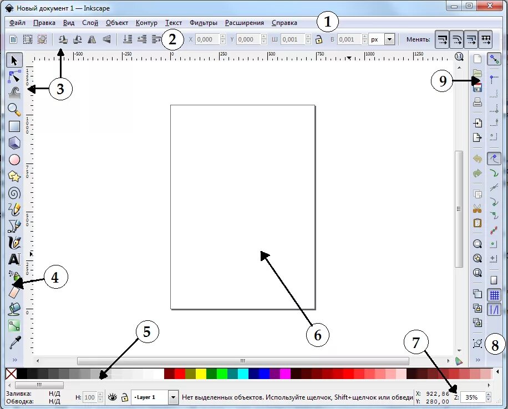Viewport: 508px width, 409px height.
Task: Toggle Enable snapping button
Action: pos(494,59)
